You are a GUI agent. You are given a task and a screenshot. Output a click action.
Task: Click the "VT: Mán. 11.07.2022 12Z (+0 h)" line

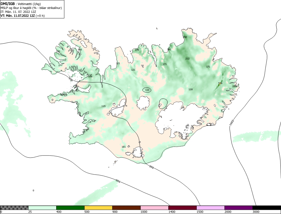(x=22, y=15)
